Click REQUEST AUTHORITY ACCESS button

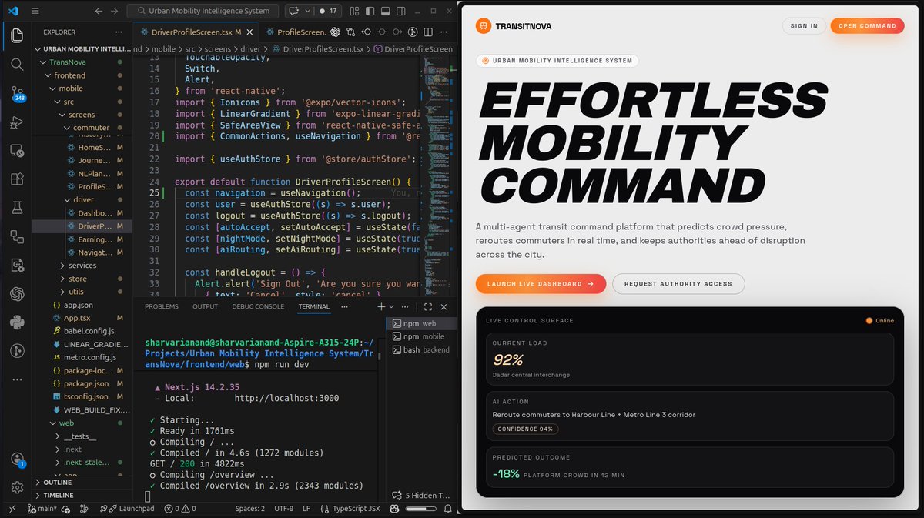tap(678, 284)
